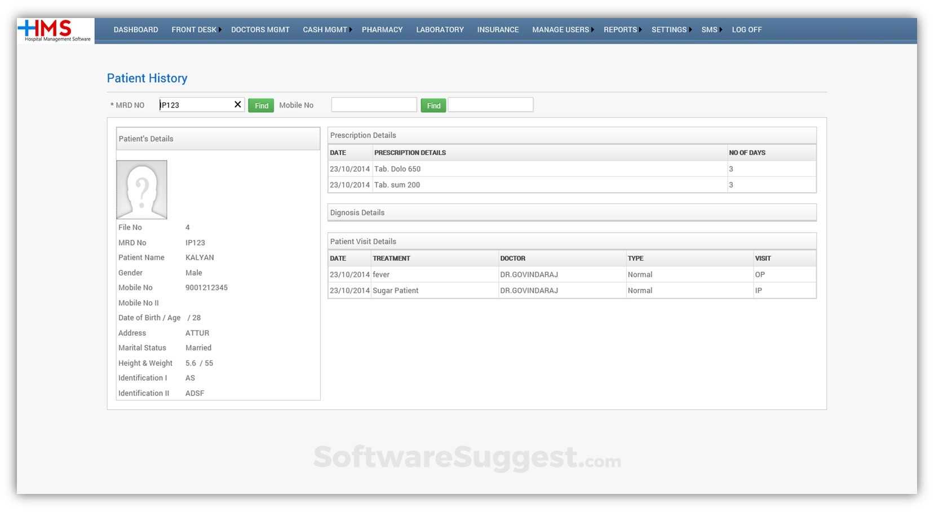Click LOG OFF to sign out

click(x=746, y=29)
